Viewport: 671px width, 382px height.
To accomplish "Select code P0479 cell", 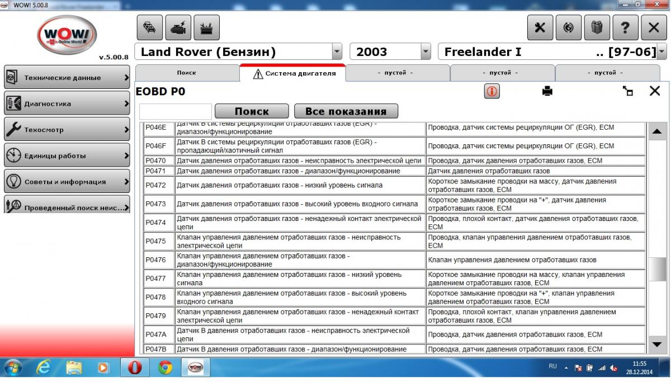I will pos(159,316).
